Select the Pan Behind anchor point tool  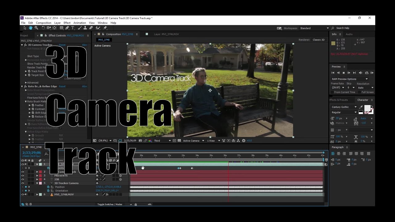(x=54, y=28)
